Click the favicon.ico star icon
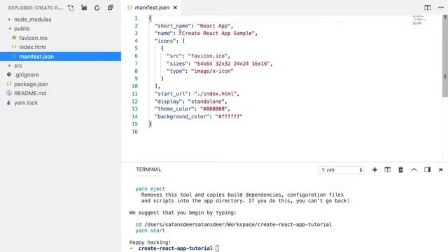The width and height of the screenshot is (448, 252). [14, 37]
